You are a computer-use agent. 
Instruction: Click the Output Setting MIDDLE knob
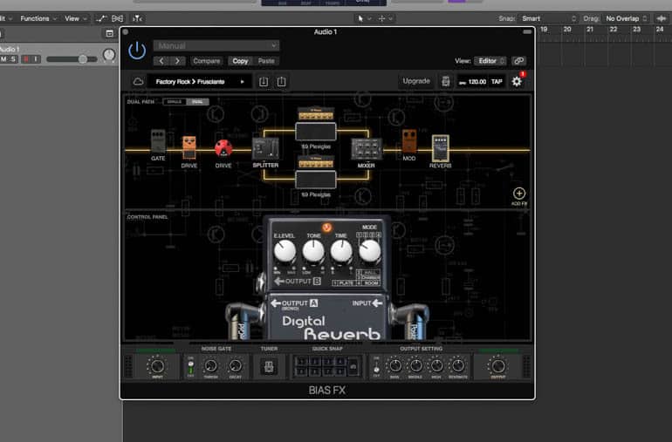pyautogui.click(x=415, y=366)
